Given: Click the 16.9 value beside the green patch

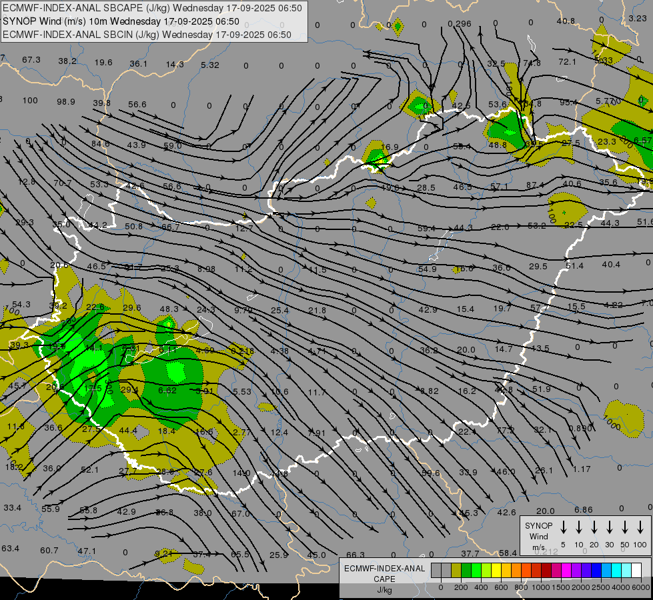Looking at the screenshot, I should [x=390, y=147].
